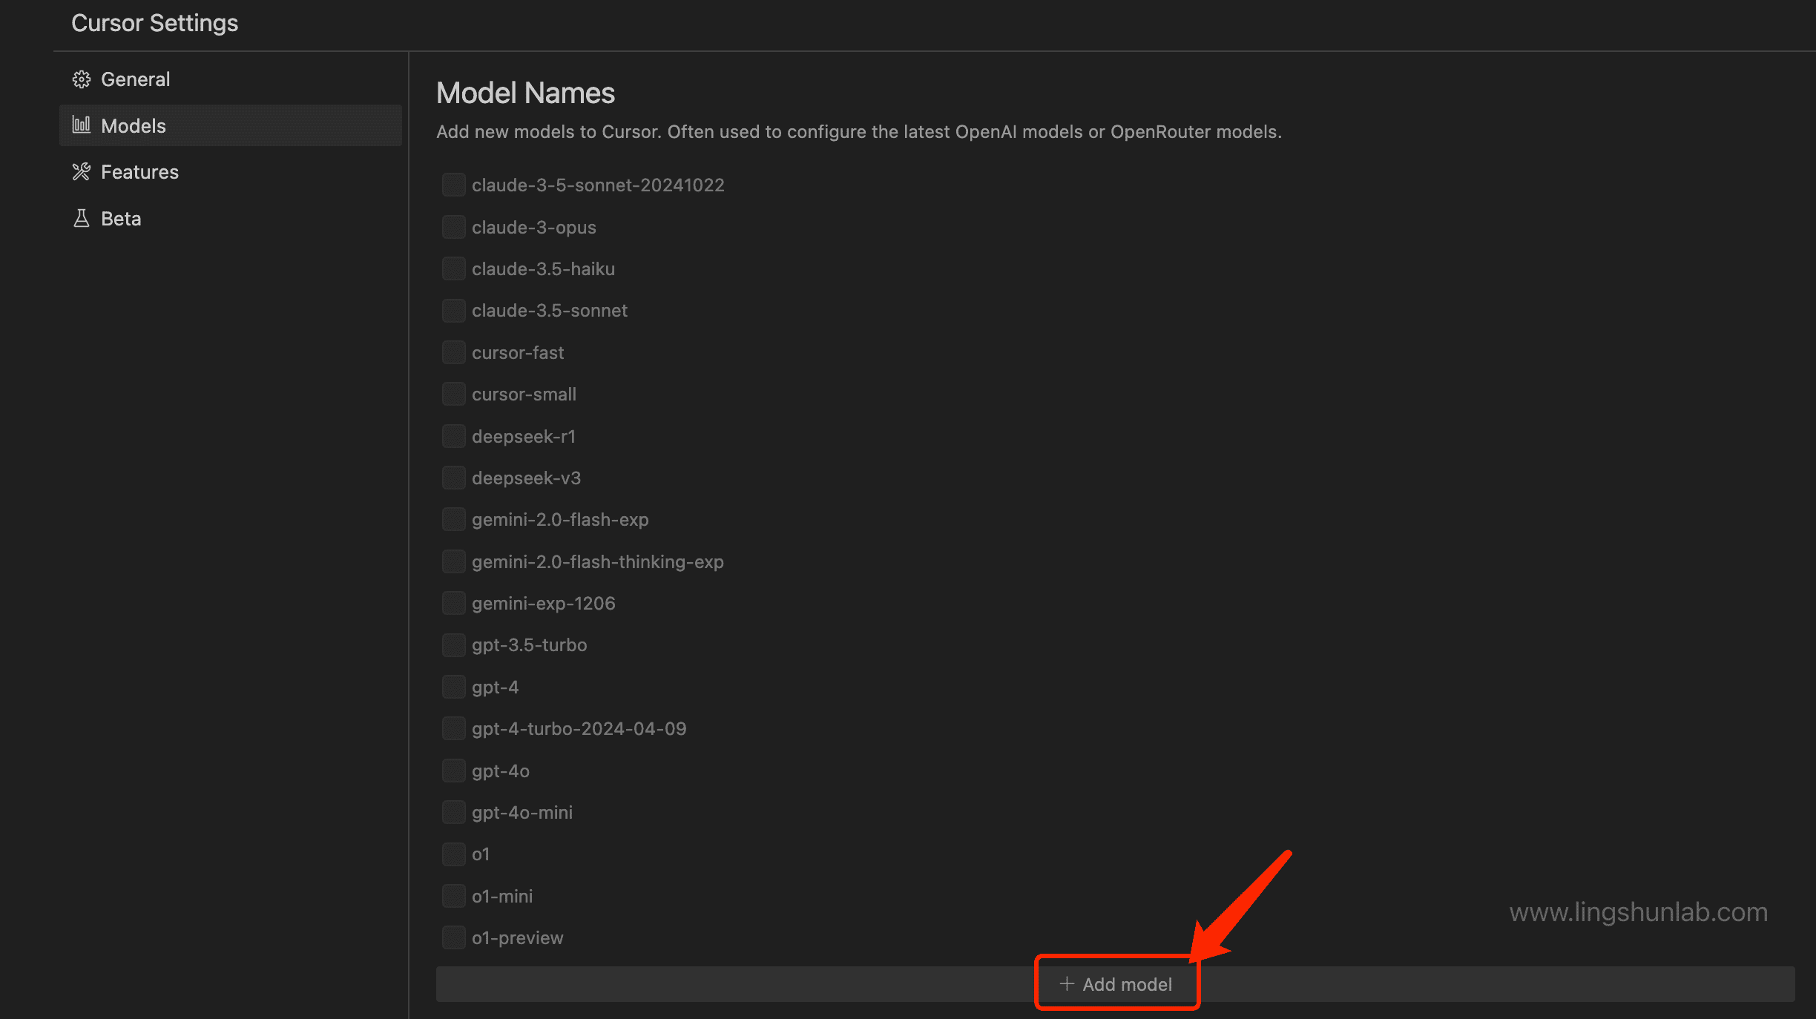Open the Features settings section
The height and width of the screenshot is (1019, 1816).
tap(231, 172)
